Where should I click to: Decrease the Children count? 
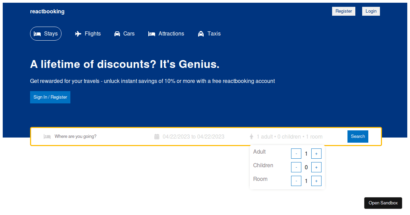296,167
